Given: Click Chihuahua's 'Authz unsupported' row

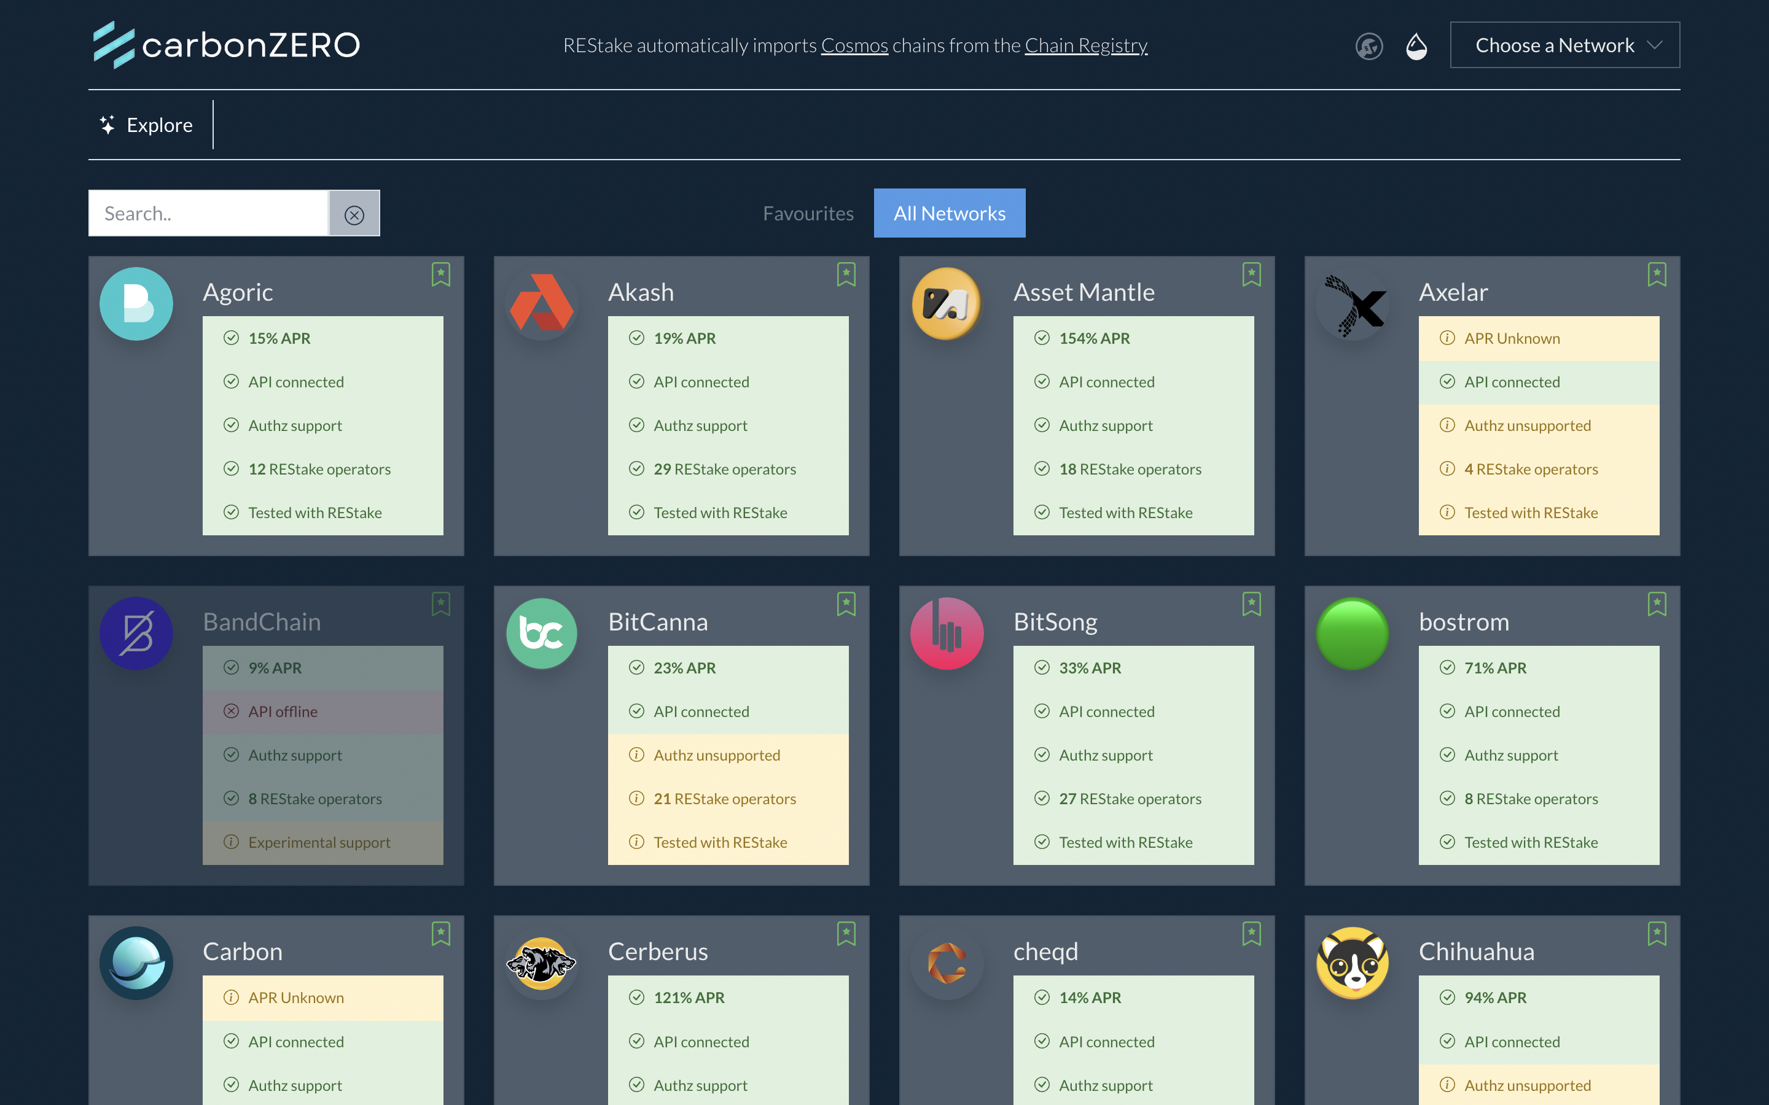Looking at the screenshot, I should (1539, 1085).
